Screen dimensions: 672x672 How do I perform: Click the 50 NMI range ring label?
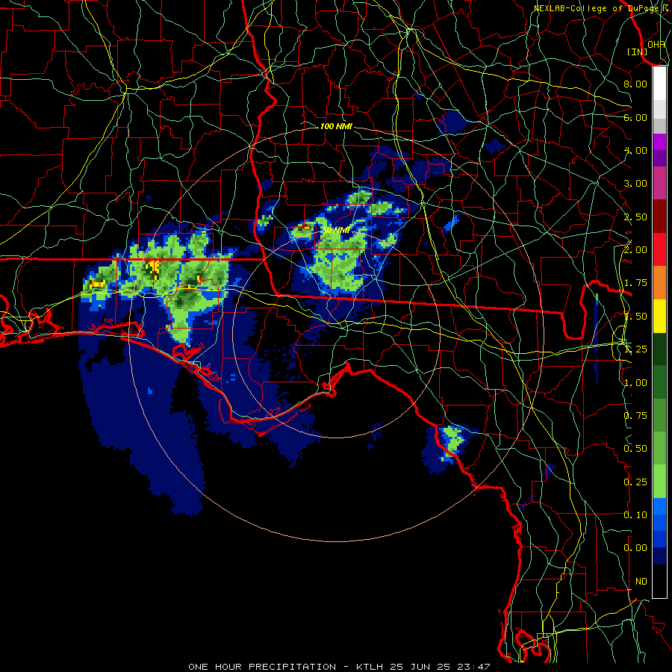[x=336, y=230]
